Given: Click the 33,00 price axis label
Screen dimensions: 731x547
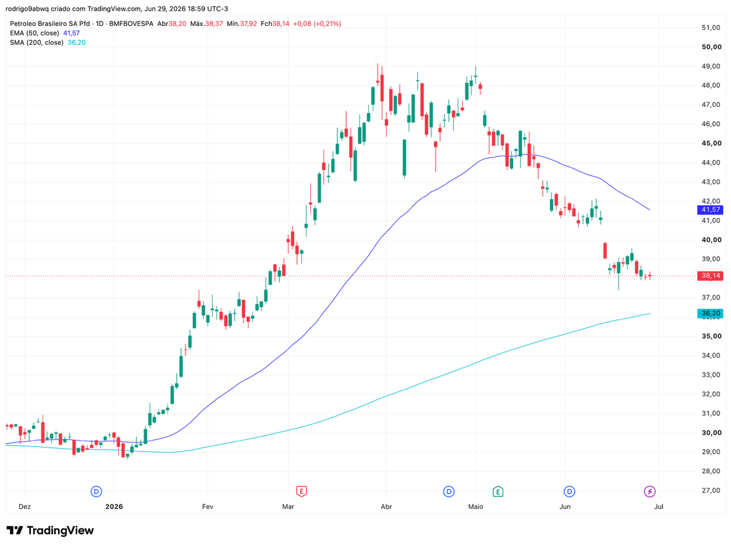Looking at the screenshot, I should click(x=711, y=375).
